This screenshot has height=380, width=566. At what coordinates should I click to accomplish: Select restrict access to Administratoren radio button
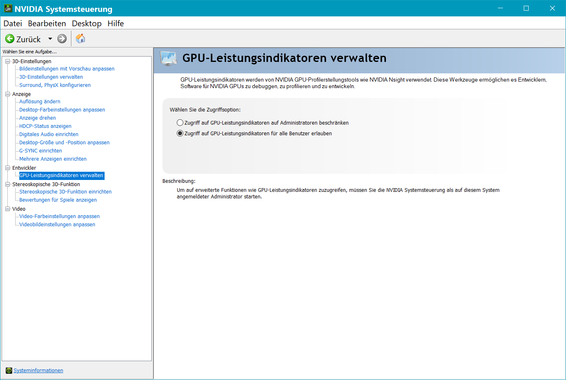(x=180, y=123)
